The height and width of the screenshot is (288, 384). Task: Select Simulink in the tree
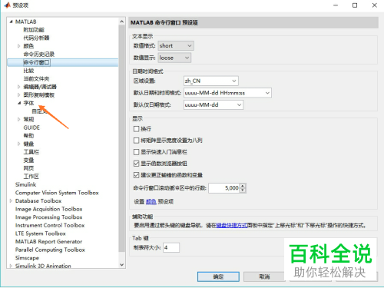tap(25, 184)
